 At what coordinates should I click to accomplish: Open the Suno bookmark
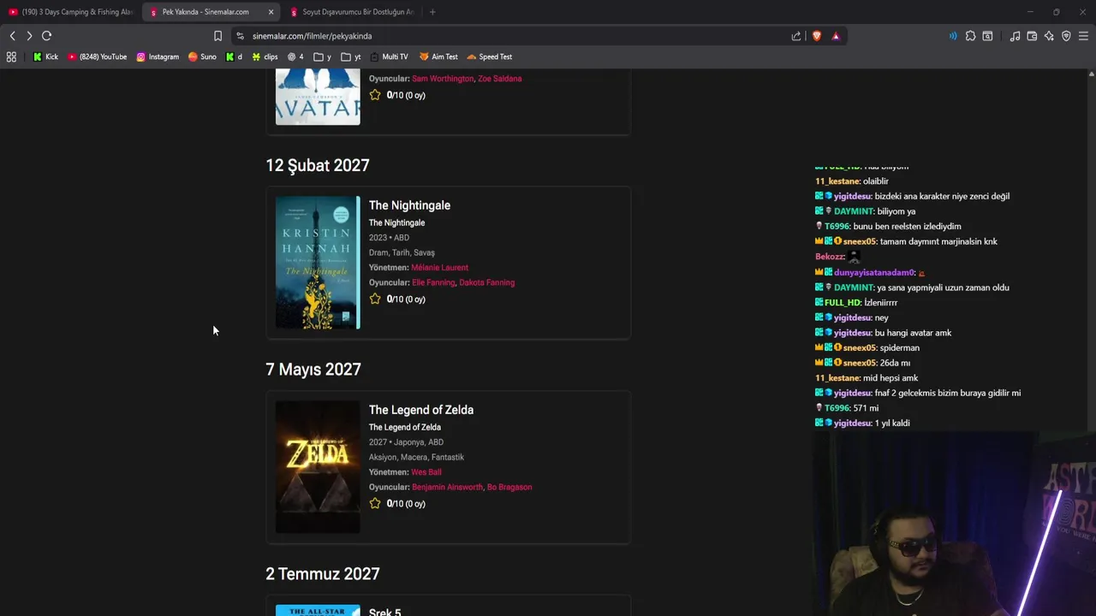click(x=202, y=56)
